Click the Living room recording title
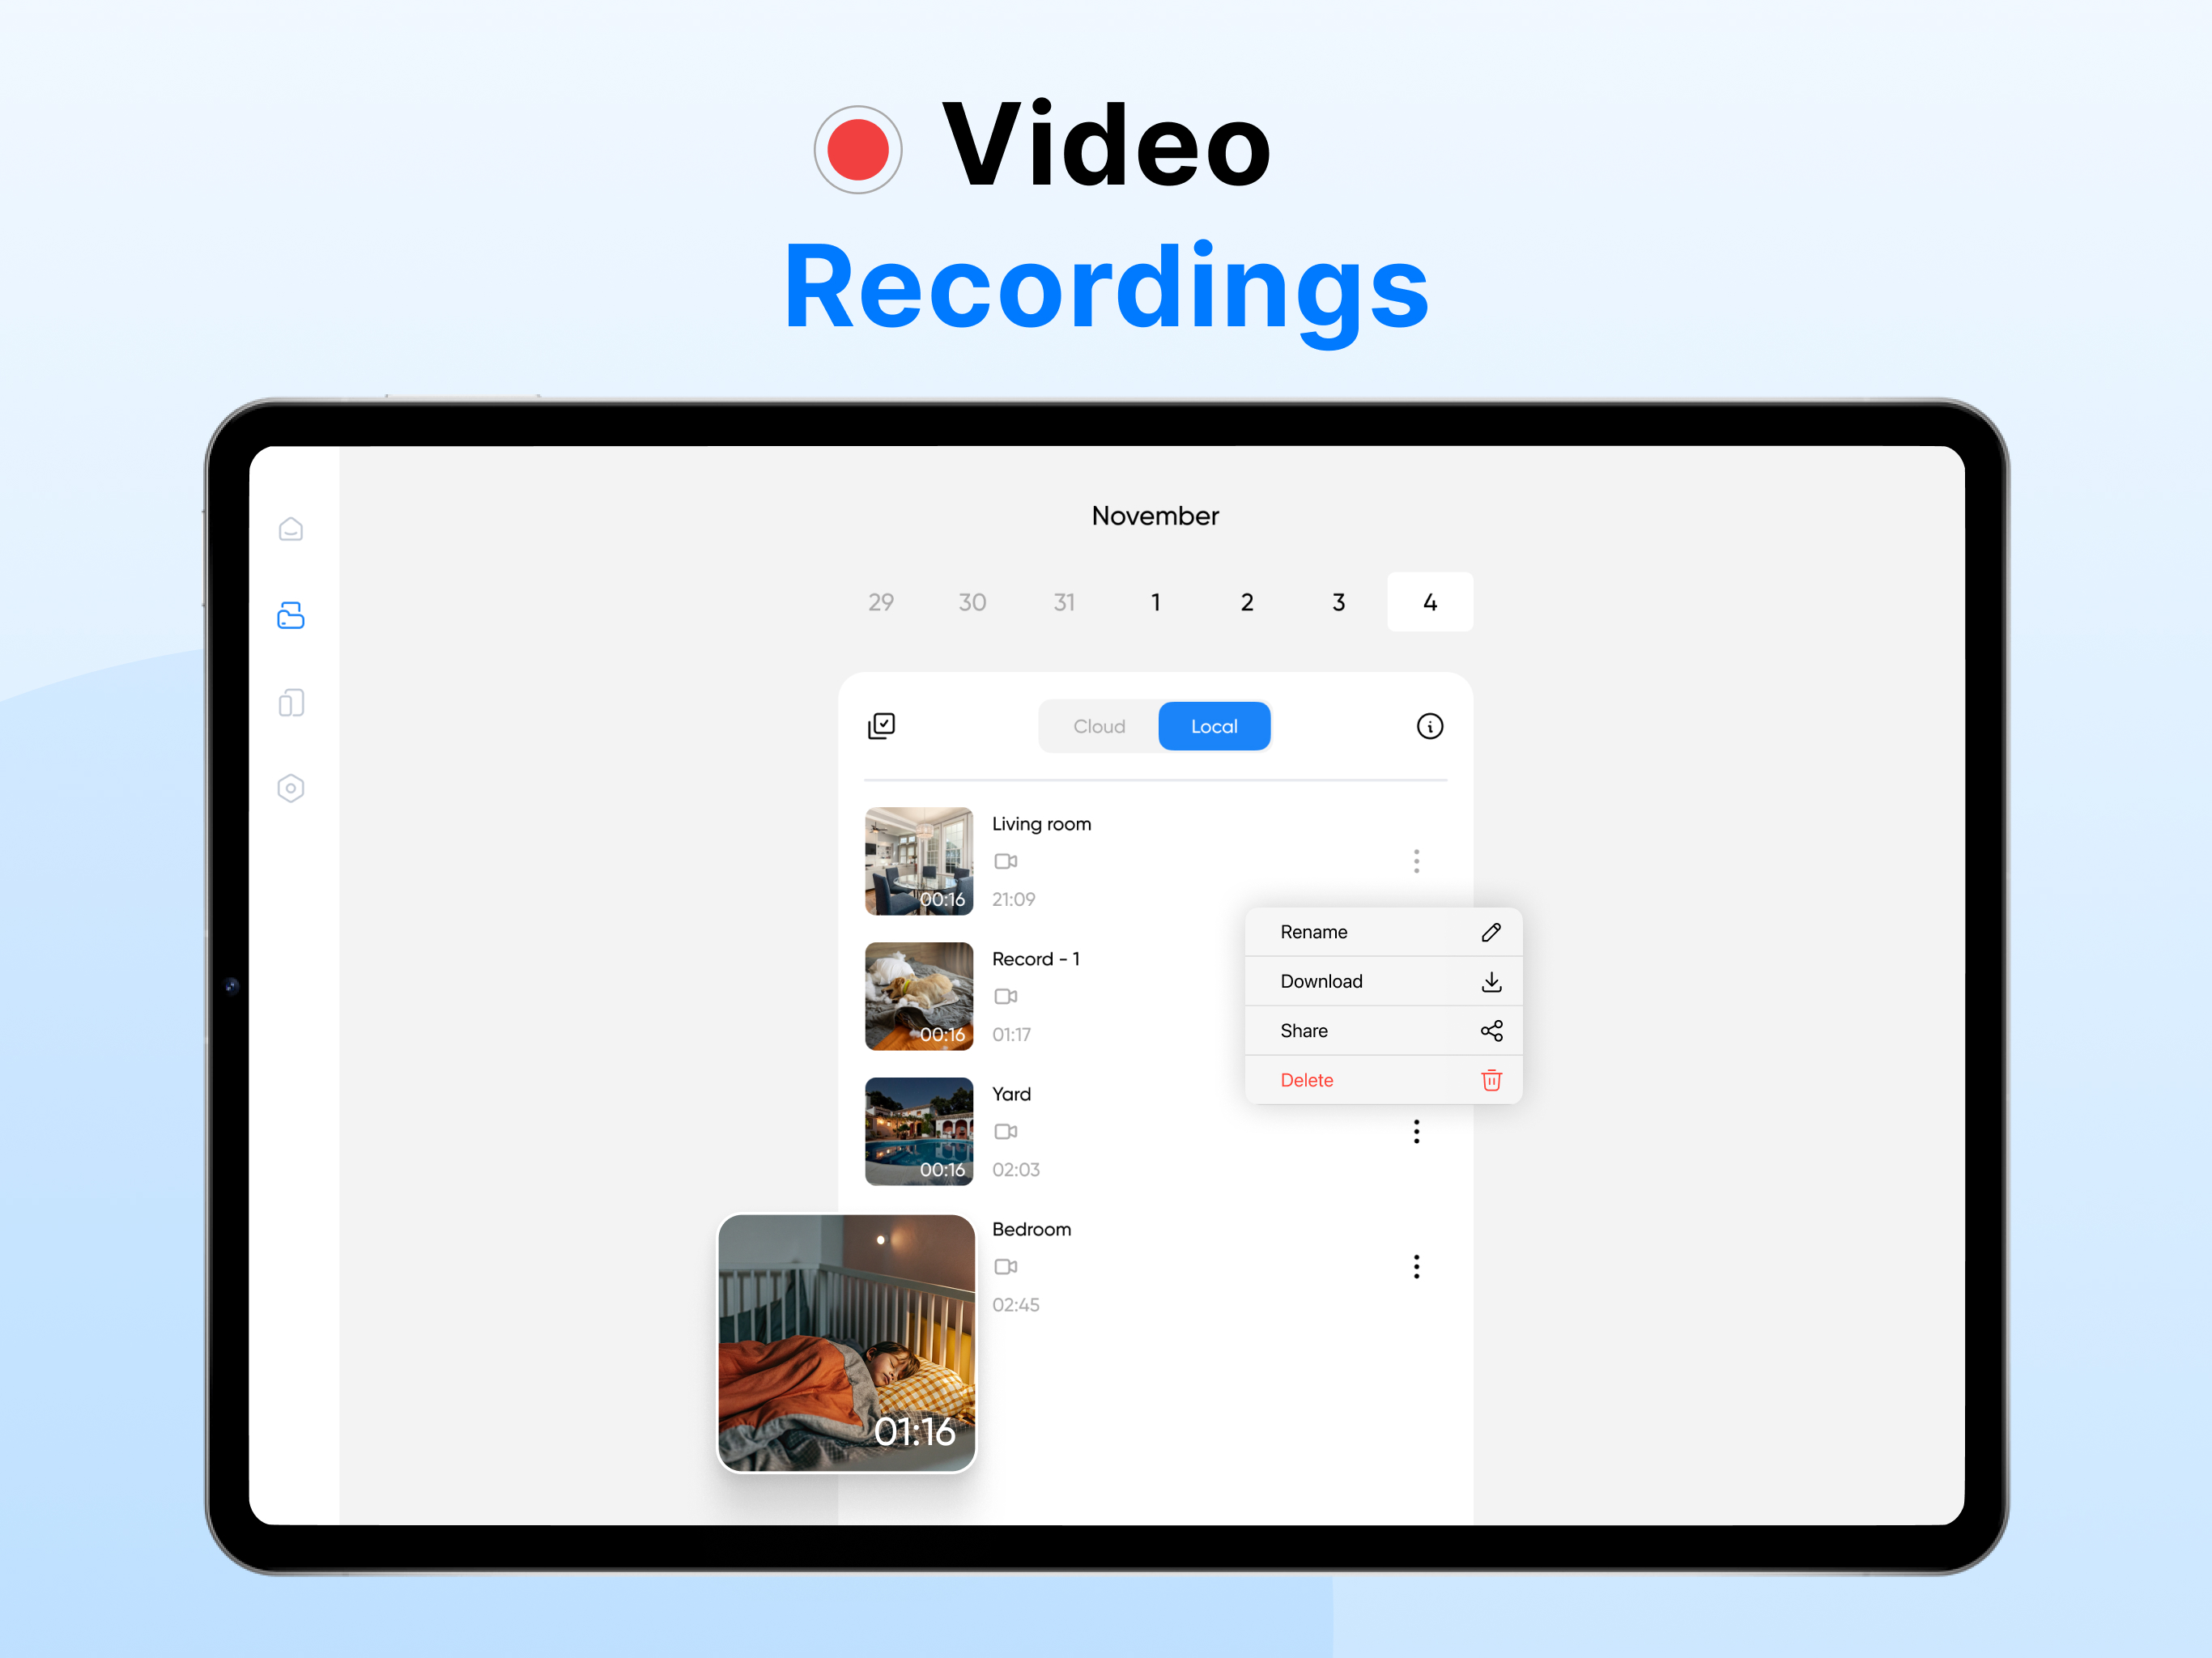Viewport: 2212px width, 1658px height. (1041, 824)
